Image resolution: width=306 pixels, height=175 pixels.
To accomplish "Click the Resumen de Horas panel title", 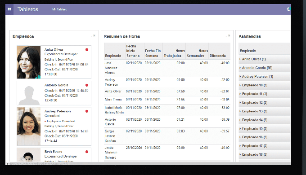I will [x=122, y=36].
